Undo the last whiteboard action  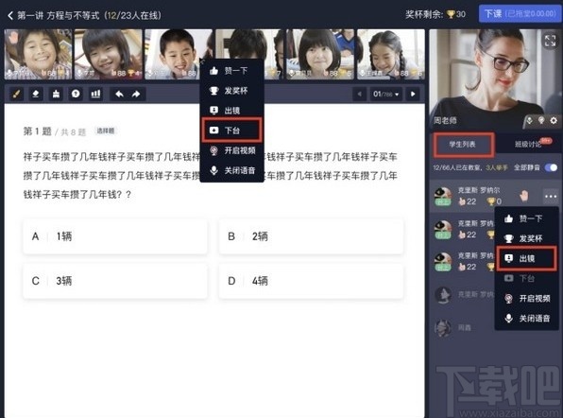coord(119,95)
